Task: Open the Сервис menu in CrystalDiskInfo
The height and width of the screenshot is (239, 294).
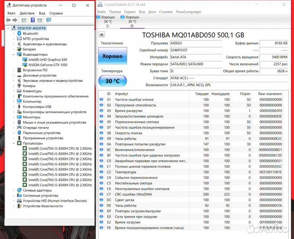Action: coord(130,12)
